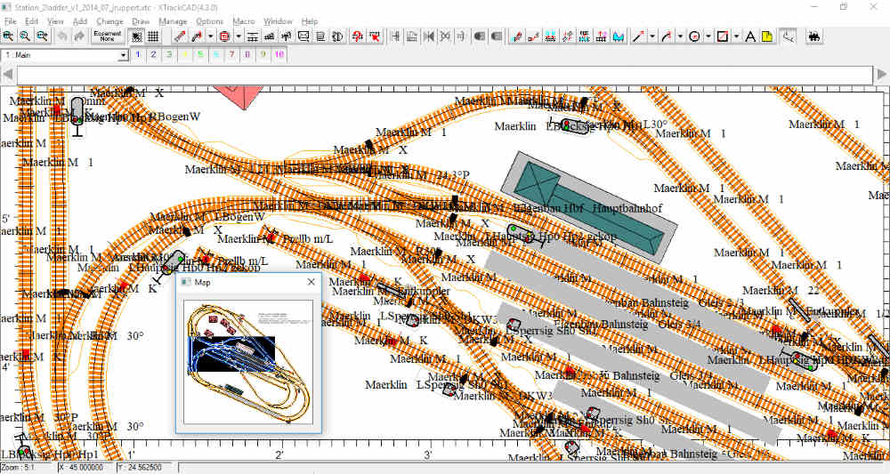
Task: Toggle Show Snap Grid icon
Action: tap(137, 36)
